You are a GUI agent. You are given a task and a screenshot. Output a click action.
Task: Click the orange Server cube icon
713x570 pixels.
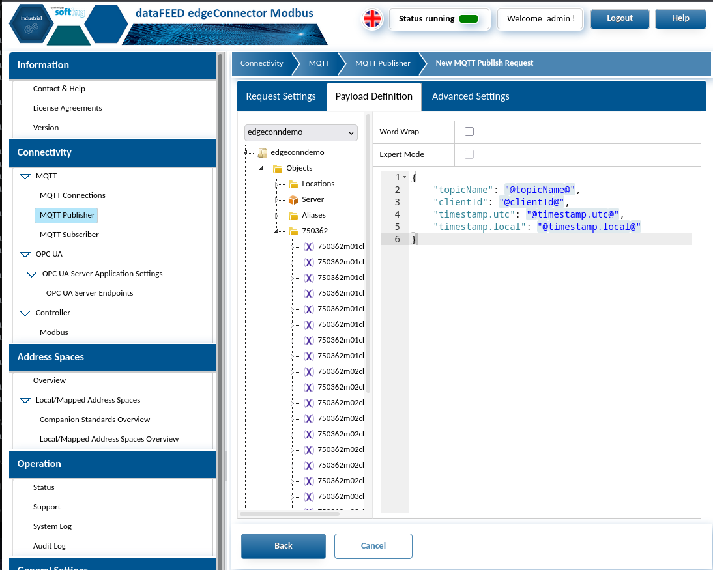click(x=293, y=199)
